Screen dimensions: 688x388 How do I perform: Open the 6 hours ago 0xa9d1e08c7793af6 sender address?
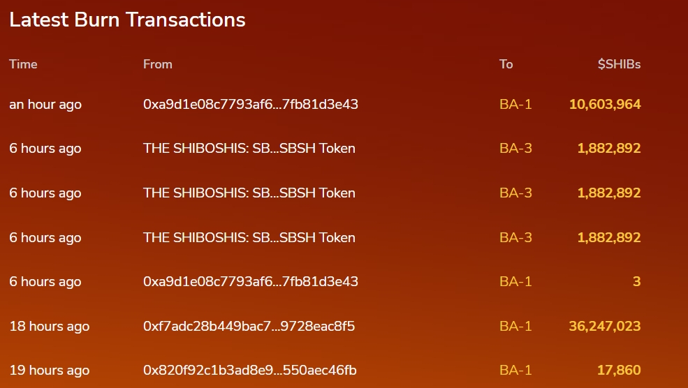(251, 281)
